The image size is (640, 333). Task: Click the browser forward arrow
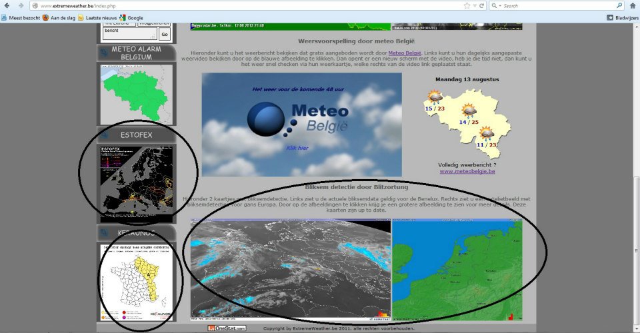click(21, 6)
